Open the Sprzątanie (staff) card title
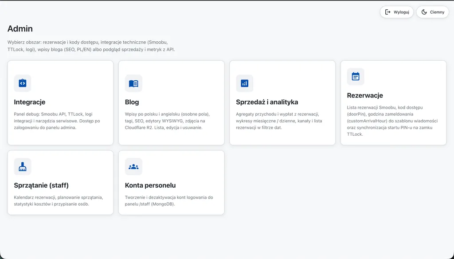Image resolution: width=454 pixels, height=259 pixels. tap(41, 185)
